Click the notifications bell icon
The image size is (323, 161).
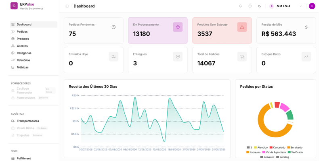pos(240,6)
